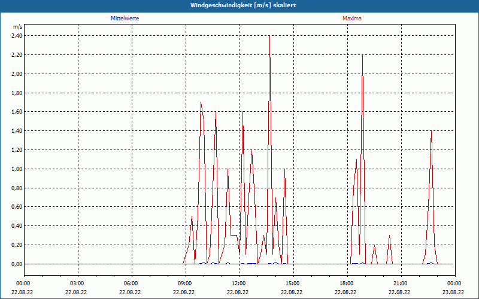Click the 09:00 time axis label
Image resolution: width=479 pixels, height=299 pixels.
[186, 283]
